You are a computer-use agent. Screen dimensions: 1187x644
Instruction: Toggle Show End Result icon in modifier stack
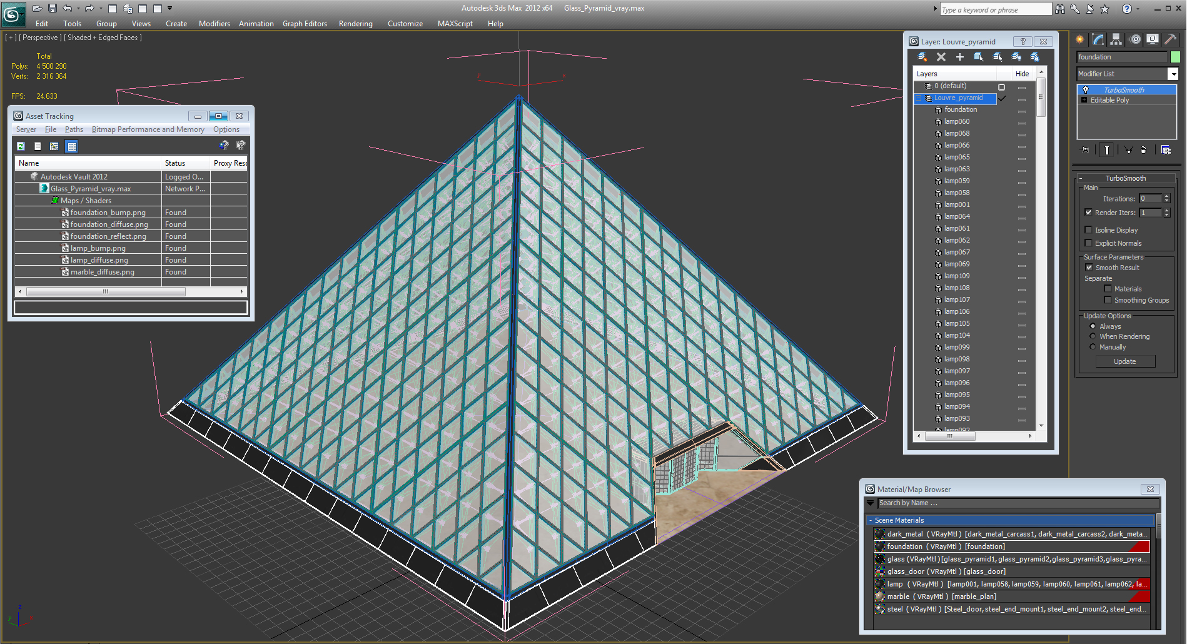(1107, 150)
